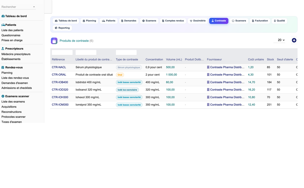Click the Type de contraste filter field
The width and height of the screenshot is (304, 188).
point(126,52)
